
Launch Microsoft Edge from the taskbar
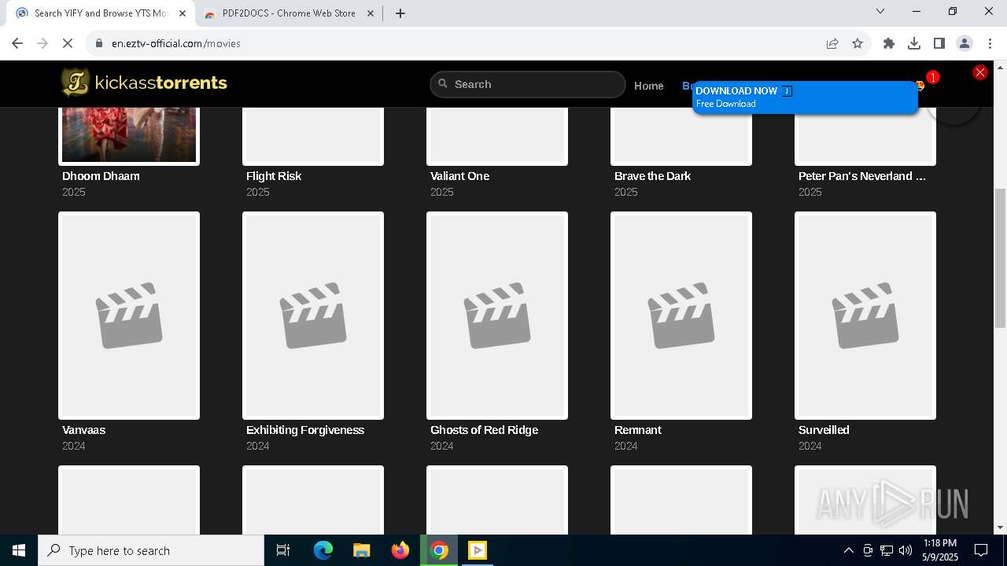coord(323,550)
